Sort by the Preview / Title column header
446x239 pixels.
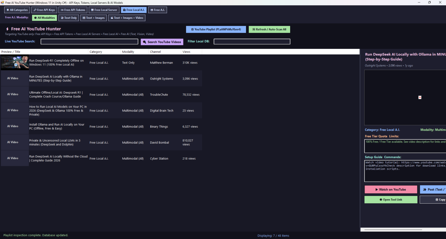[x=44, y=52]
